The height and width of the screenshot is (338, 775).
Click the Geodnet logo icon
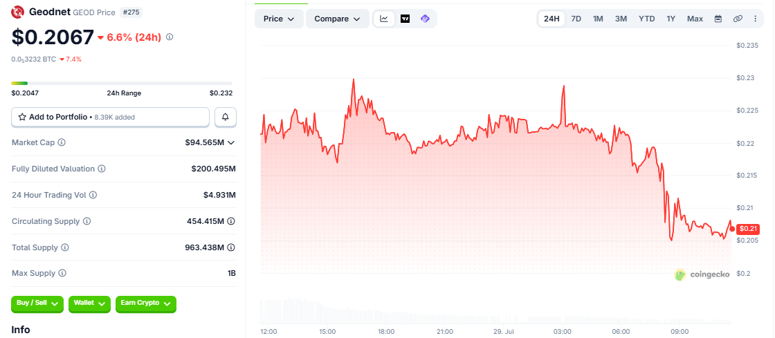point(18,12)
